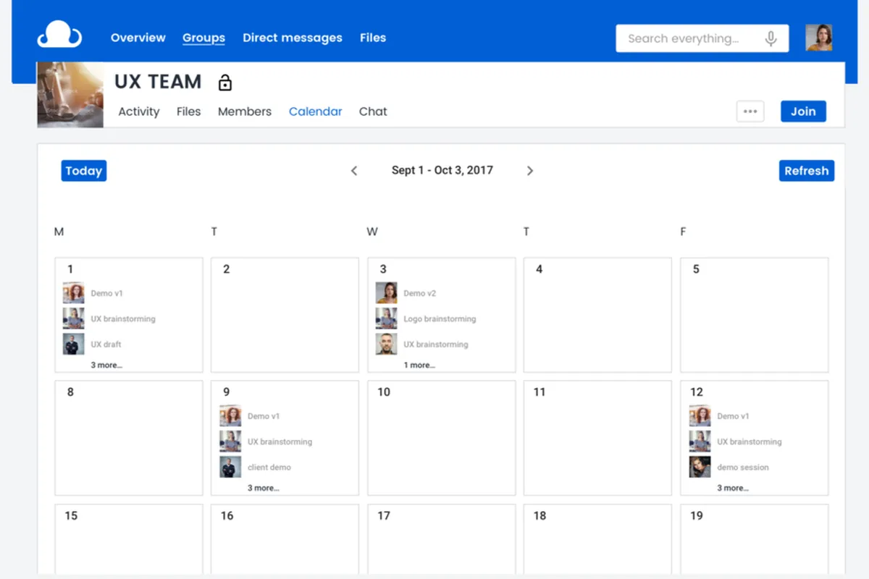Open the Demo v1 event on day 1

tap(107, 293)
